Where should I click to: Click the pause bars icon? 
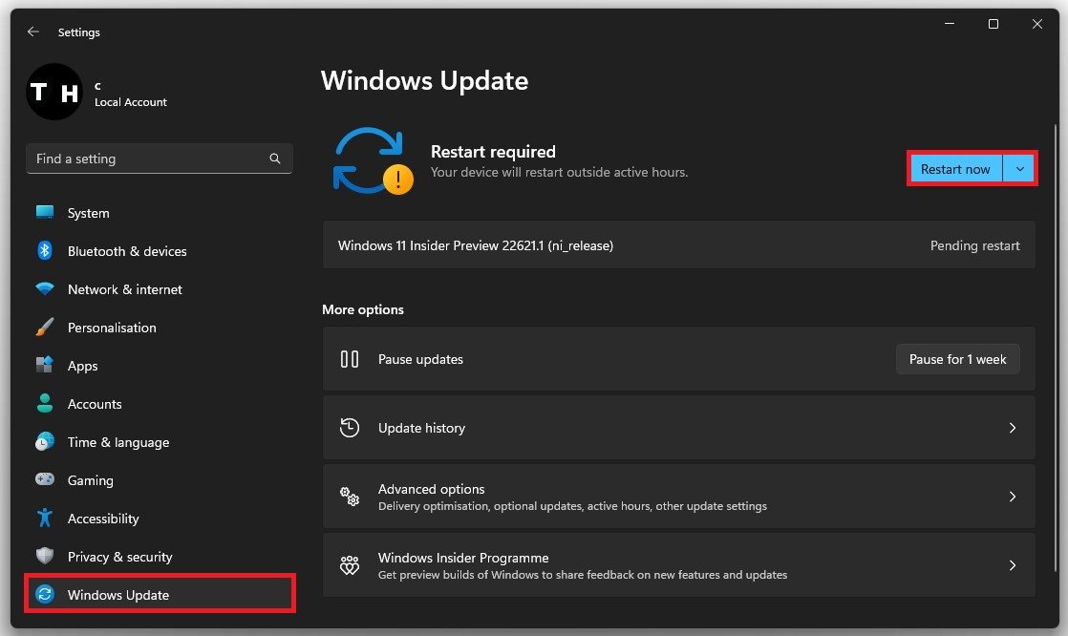[350, 359]
